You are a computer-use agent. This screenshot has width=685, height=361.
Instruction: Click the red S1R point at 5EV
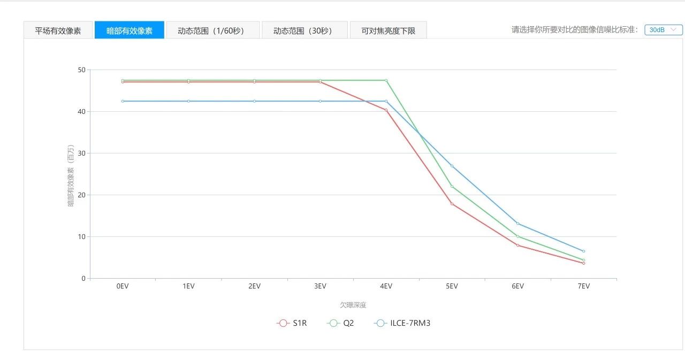[x=452, y=204]
